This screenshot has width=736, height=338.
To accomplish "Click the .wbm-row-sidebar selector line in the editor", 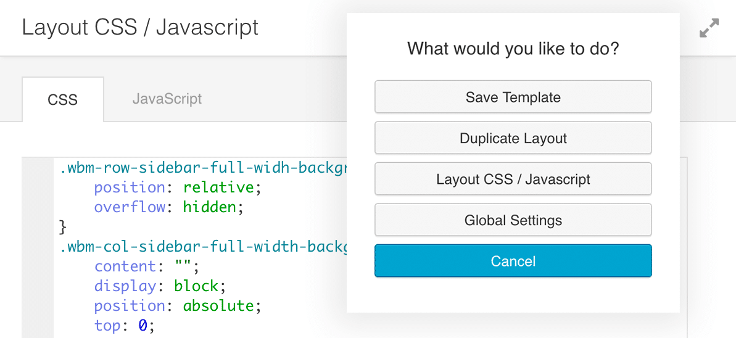I will 204,168.
